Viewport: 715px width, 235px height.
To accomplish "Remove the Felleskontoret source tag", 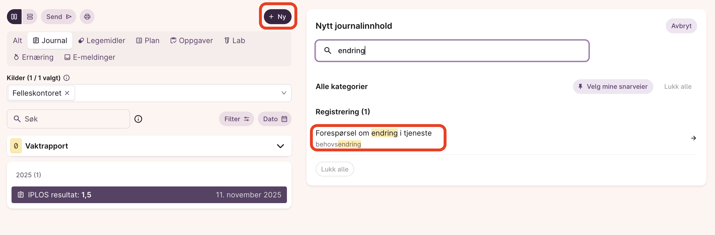I will [x=67, y=93].
